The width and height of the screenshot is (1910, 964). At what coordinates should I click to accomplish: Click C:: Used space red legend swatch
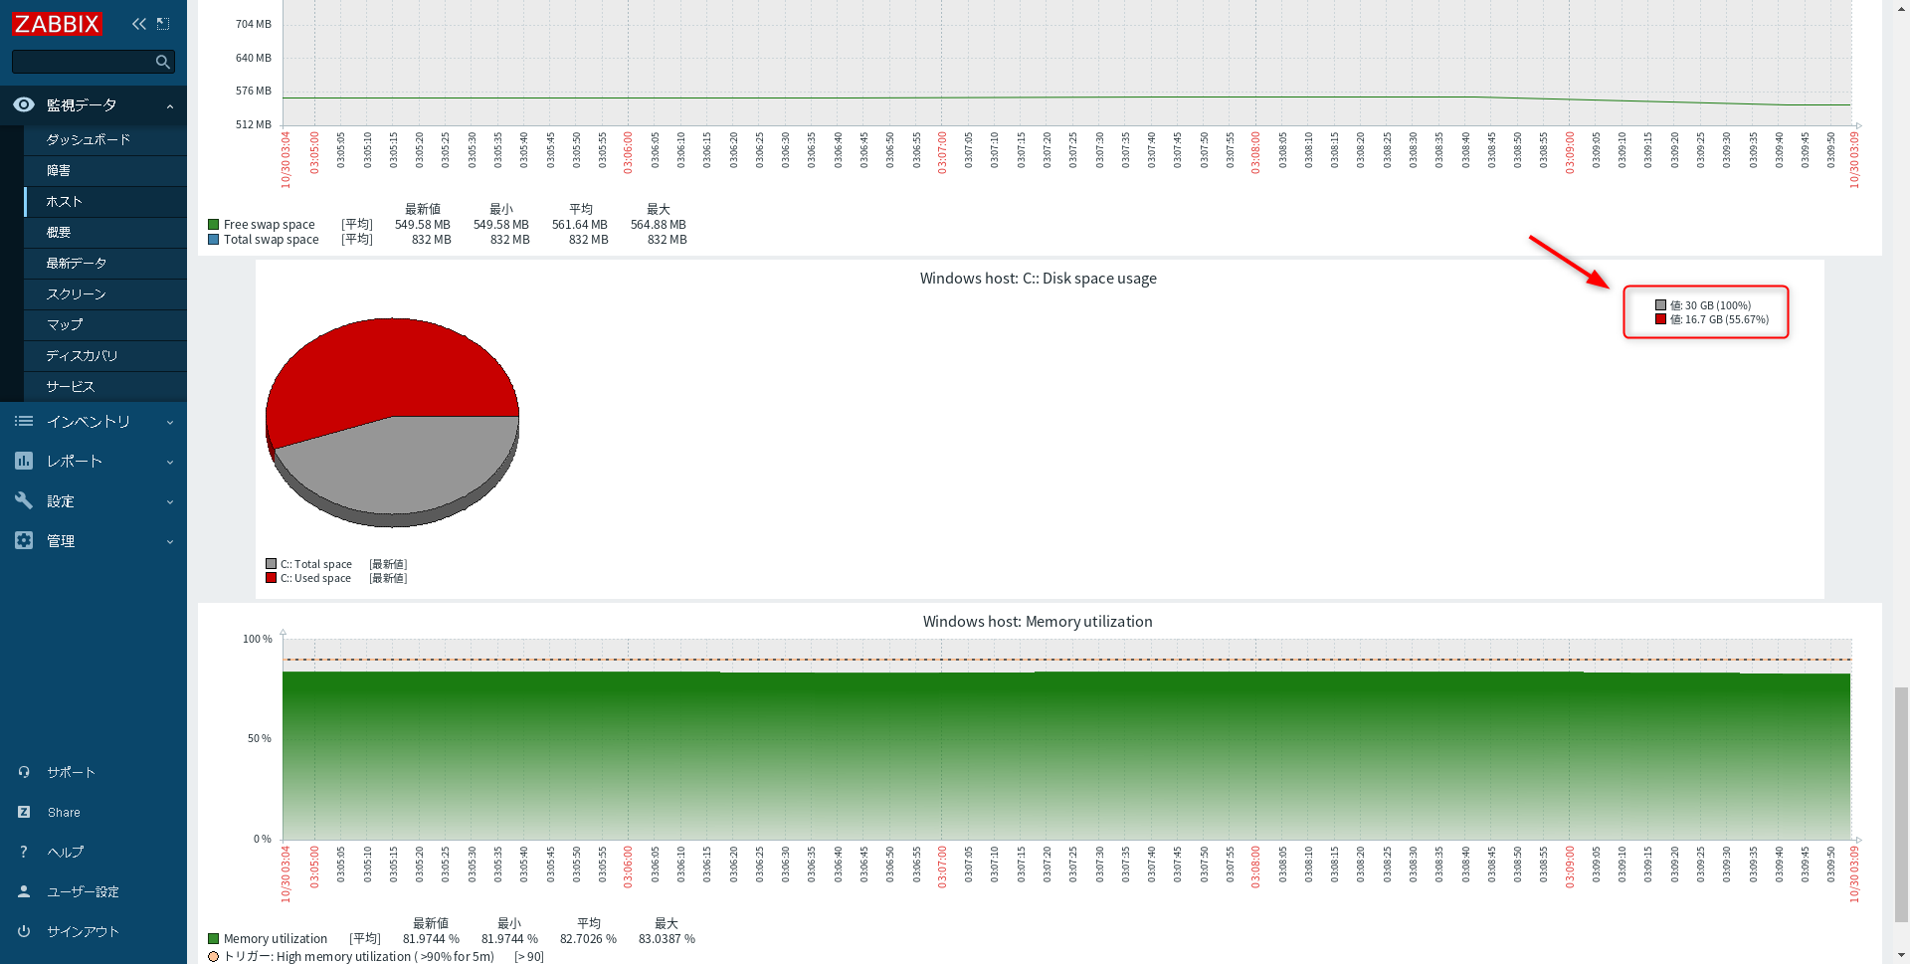pyautogui.click(x=271, y=578)
